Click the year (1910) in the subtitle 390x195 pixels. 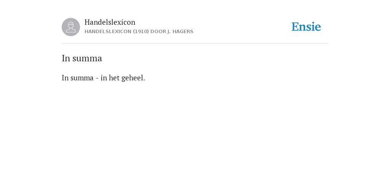point(141,32)
